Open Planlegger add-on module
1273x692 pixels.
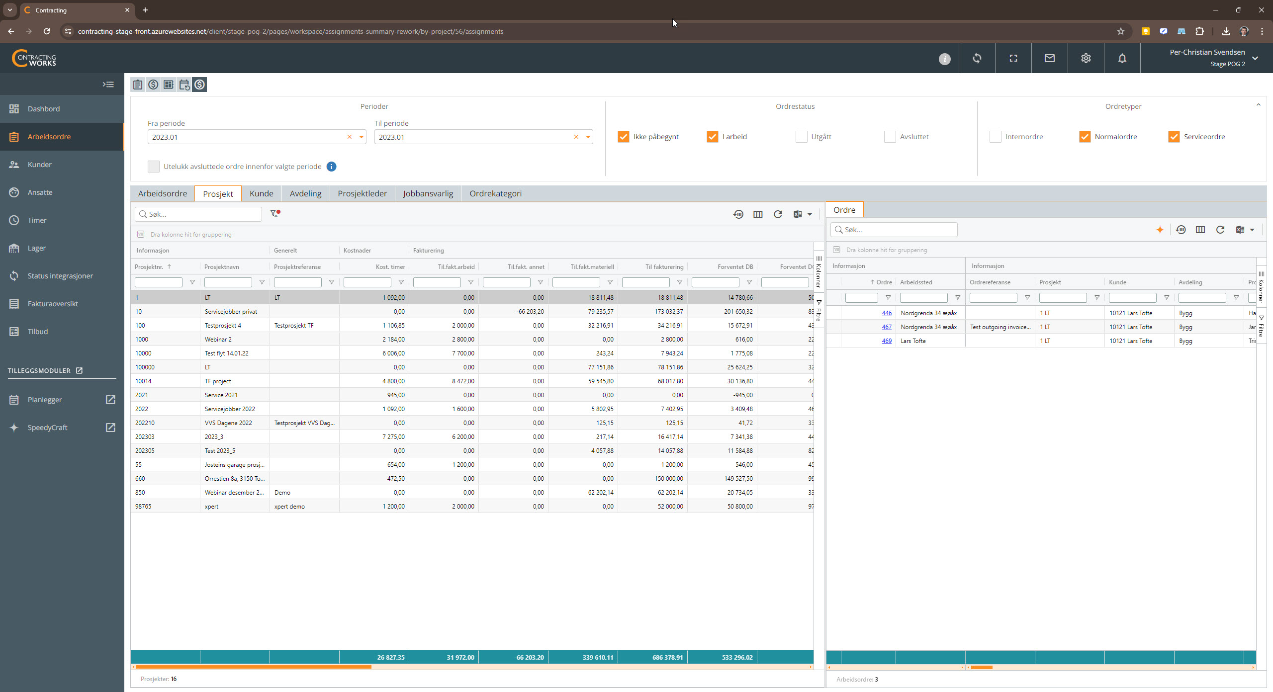pos(62,400)
